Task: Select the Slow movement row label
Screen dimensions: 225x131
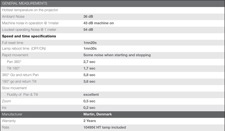Action: (x=14, y=88)
